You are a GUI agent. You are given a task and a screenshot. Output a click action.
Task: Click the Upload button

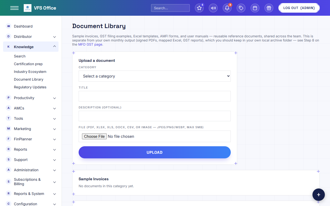point(155,152)
